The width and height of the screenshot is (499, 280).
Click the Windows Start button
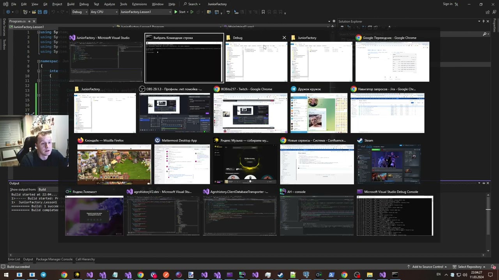[6, 275]
